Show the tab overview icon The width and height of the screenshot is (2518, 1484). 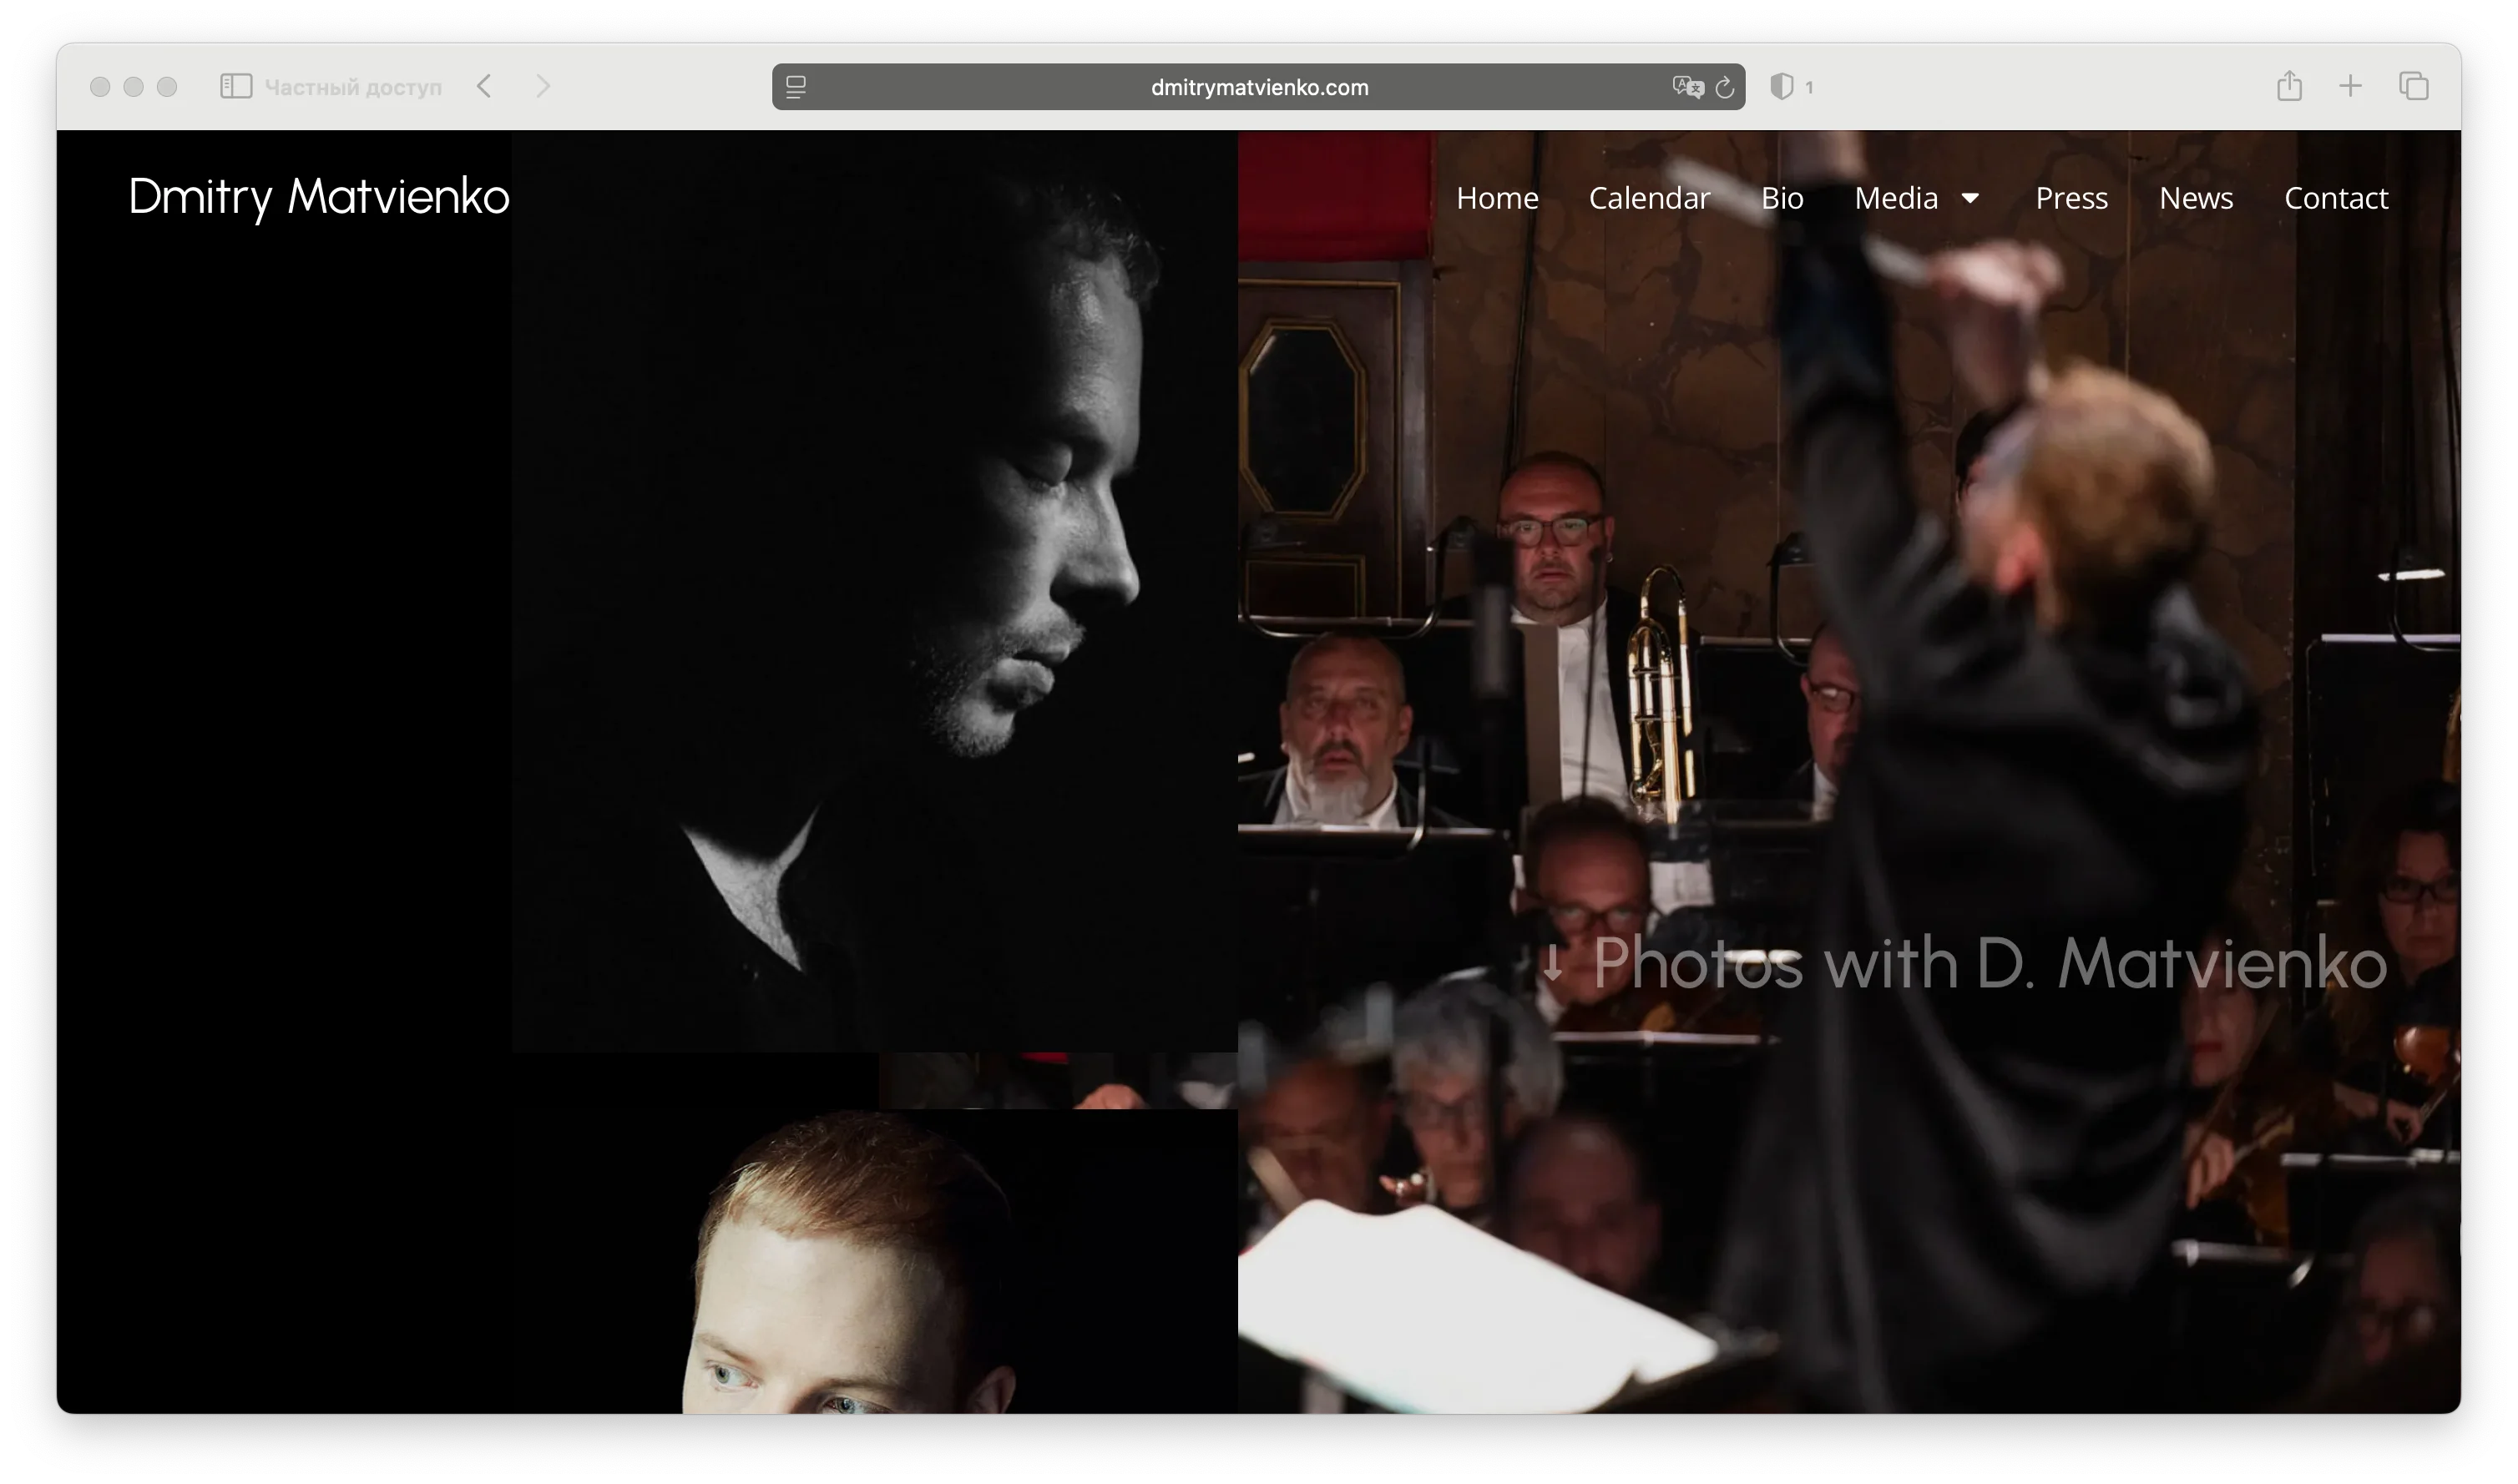pyautogui.click(x=2413, y=86)
